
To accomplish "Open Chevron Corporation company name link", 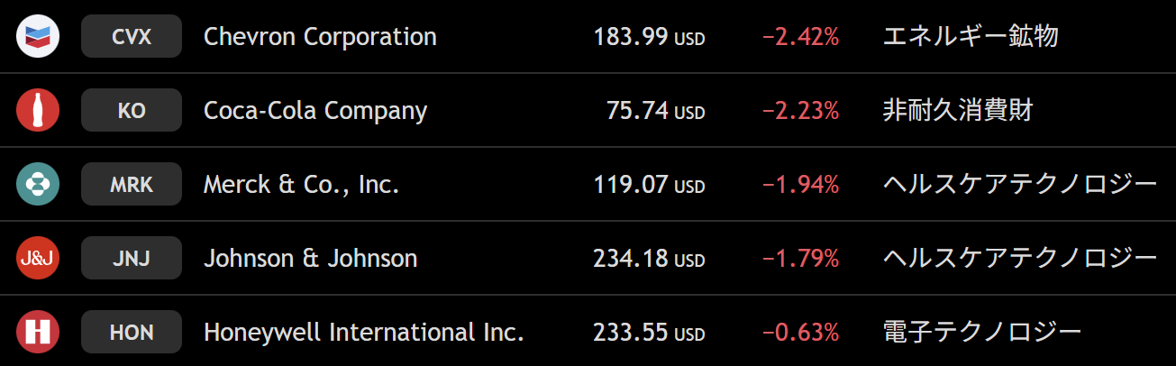I will point(320,37).
